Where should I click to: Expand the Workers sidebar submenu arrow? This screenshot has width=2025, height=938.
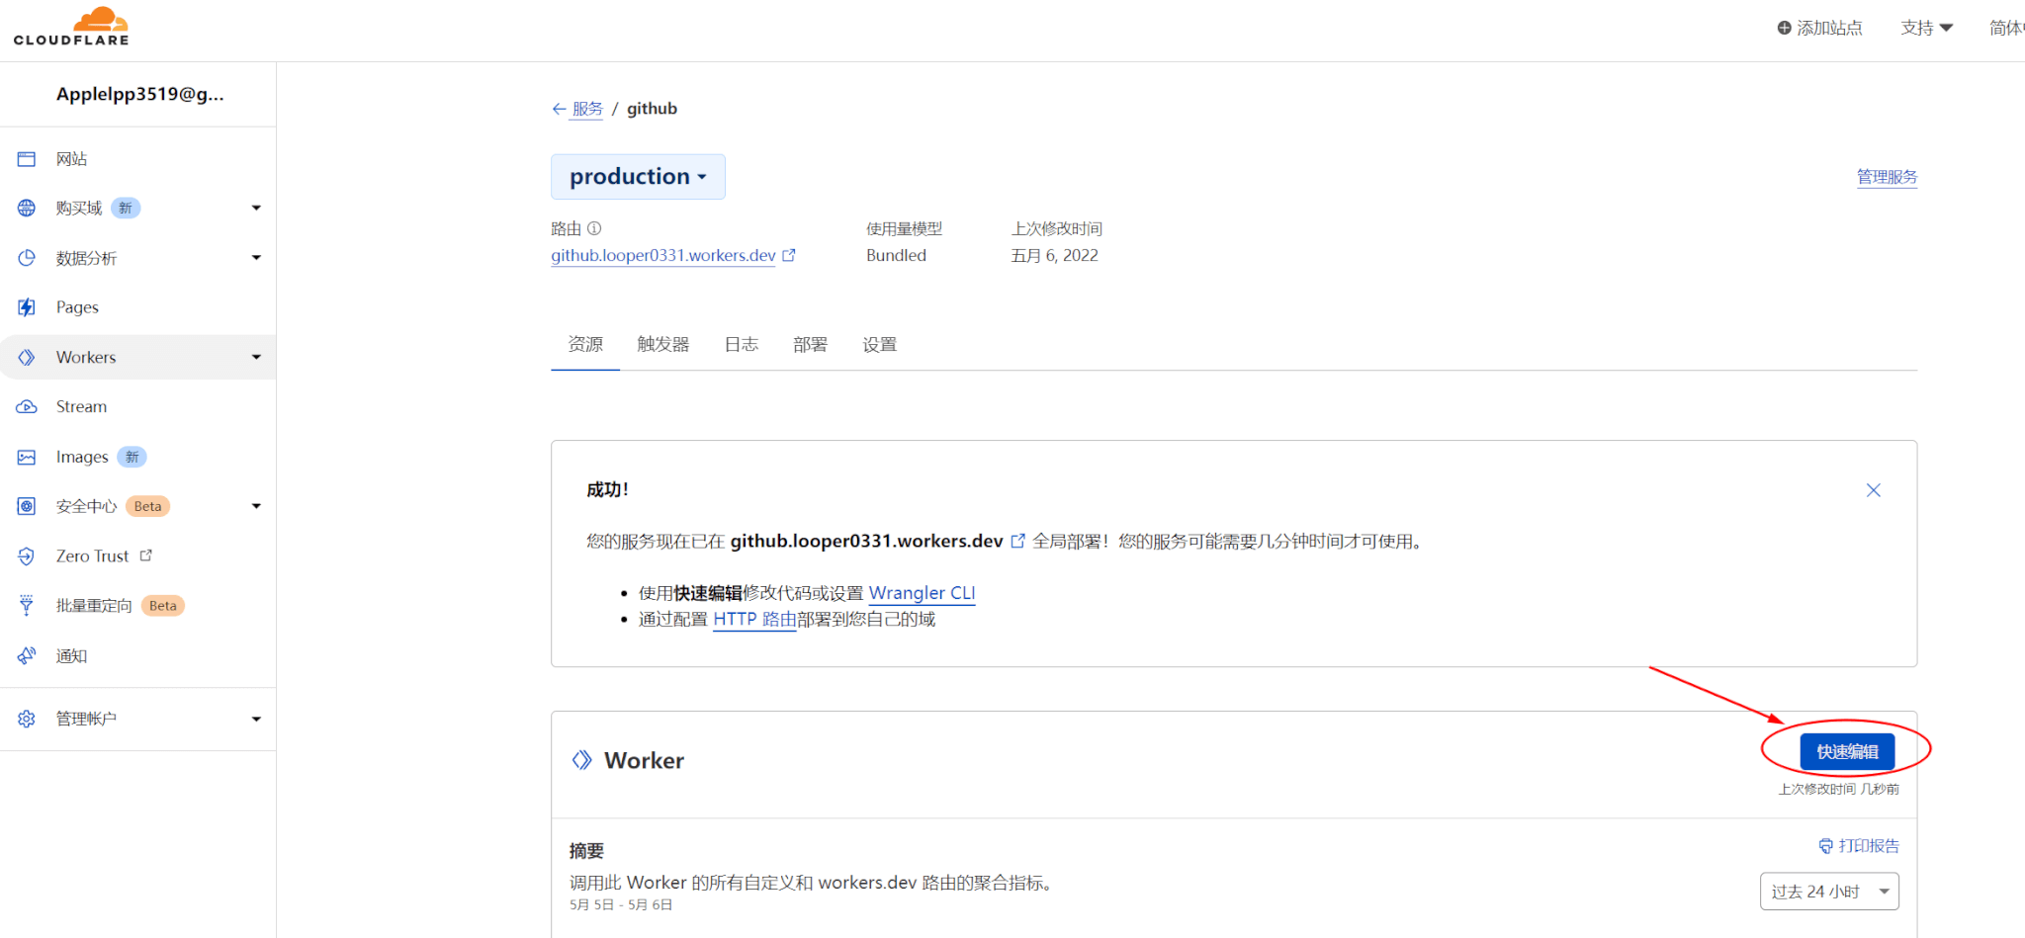[256, 357]
